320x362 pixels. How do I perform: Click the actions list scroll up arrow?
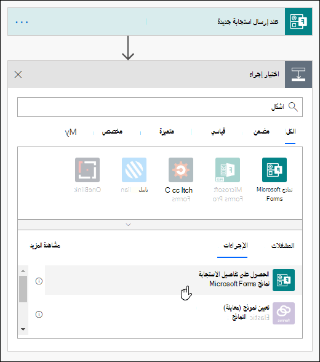23,271
